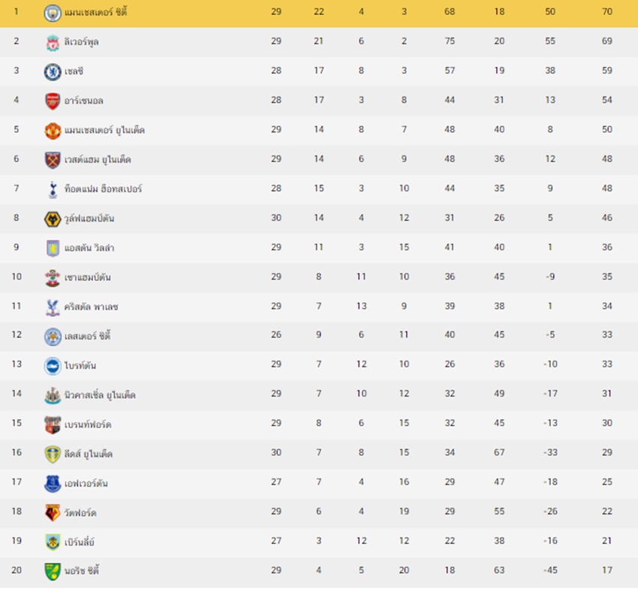638x589 pixels.
Task: Open the ลิเวอร์พูล team name link
Action: click(81, 42)
